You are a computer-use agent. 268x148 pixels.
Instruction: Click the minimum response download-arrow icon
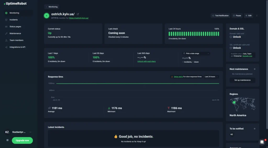click(109, 108)
